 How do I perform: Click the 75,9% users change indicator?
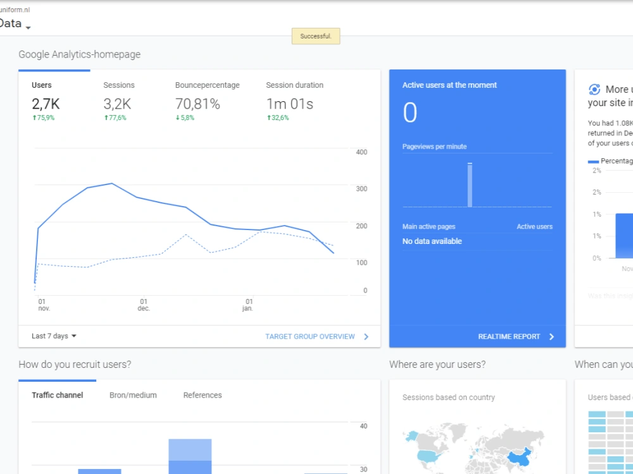pos(43,118)
